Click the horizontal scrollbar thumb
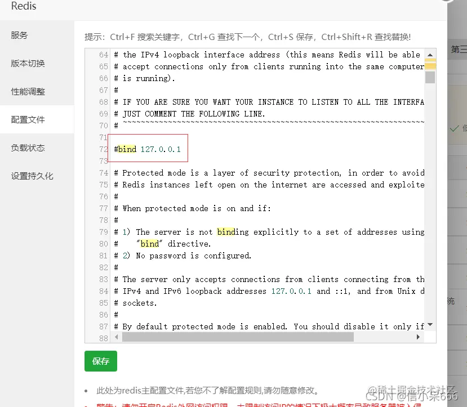 pyautogui.click(x=238, y=337)
